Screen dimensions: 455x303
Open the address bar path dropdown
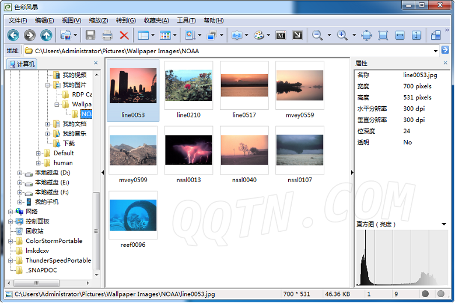click(436, 51)
